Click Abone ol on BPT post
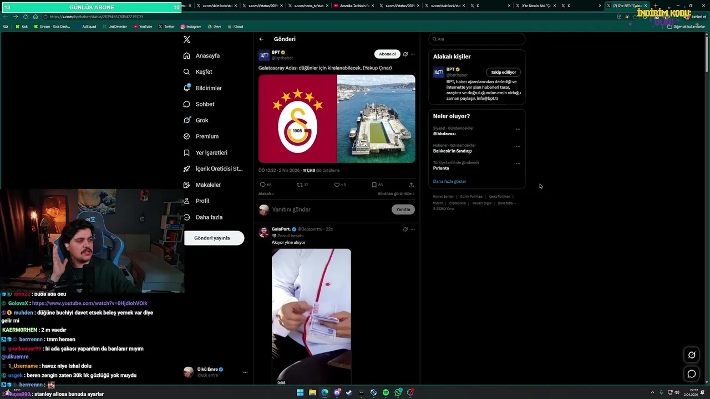The height and width of the screenshot is (399, 710). click(387, 54)
